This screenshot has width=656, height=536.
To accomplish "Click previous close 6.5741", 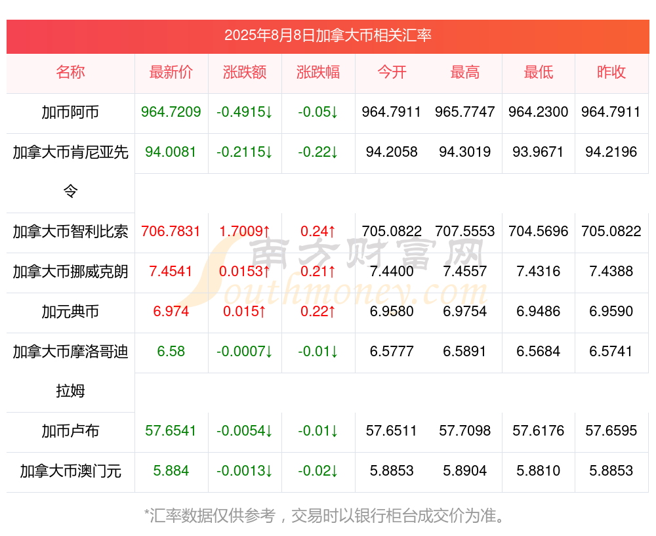I will 611,352.
